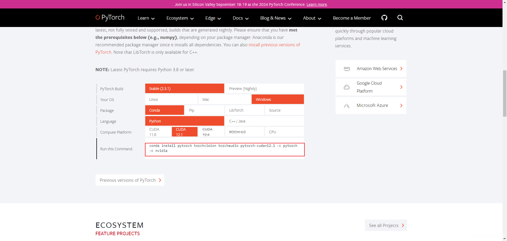Click the See all Projects button
The image size is (507, 241).
[x=386, y=225]
